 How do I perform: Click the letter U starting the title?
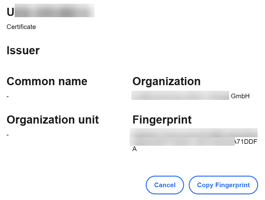[11, 12]
